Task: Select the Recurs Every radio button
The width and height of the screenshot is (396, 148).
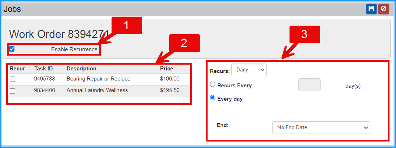Action: (213, 85)
